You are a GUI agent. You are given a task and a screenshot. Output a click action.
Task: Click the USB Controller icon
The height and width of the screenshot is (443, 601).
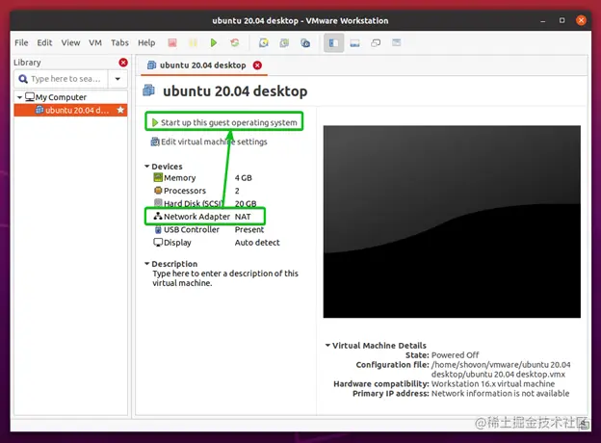coord(158,229)
